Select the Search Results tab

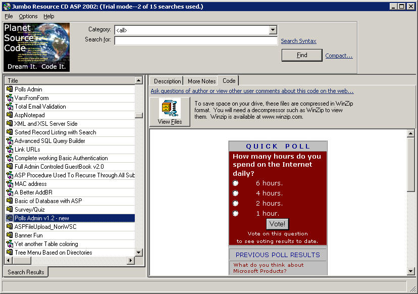click(x=26, y=272)
